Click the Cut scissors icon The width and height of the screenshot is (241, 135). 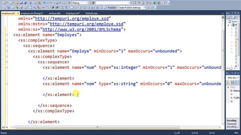click(31, 3)
